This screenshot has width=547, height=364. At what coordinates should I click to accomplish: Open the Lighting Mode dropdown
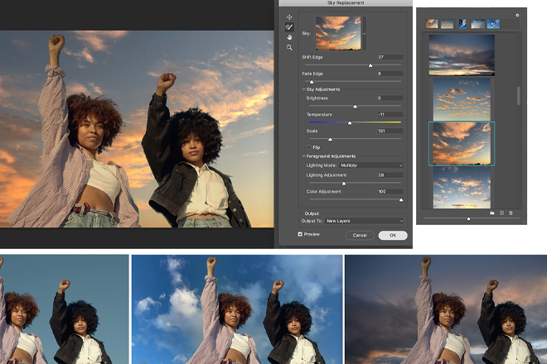click(371, 165)
